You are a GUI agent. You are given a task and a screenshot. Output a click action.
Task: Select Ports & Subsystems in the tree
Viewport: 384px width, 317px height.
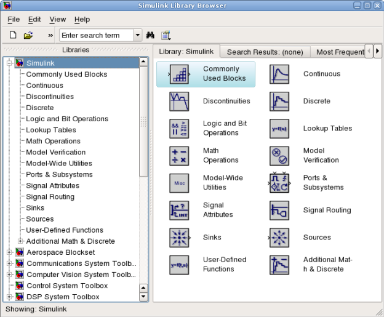pyautogui.click(x=59, y=174)
